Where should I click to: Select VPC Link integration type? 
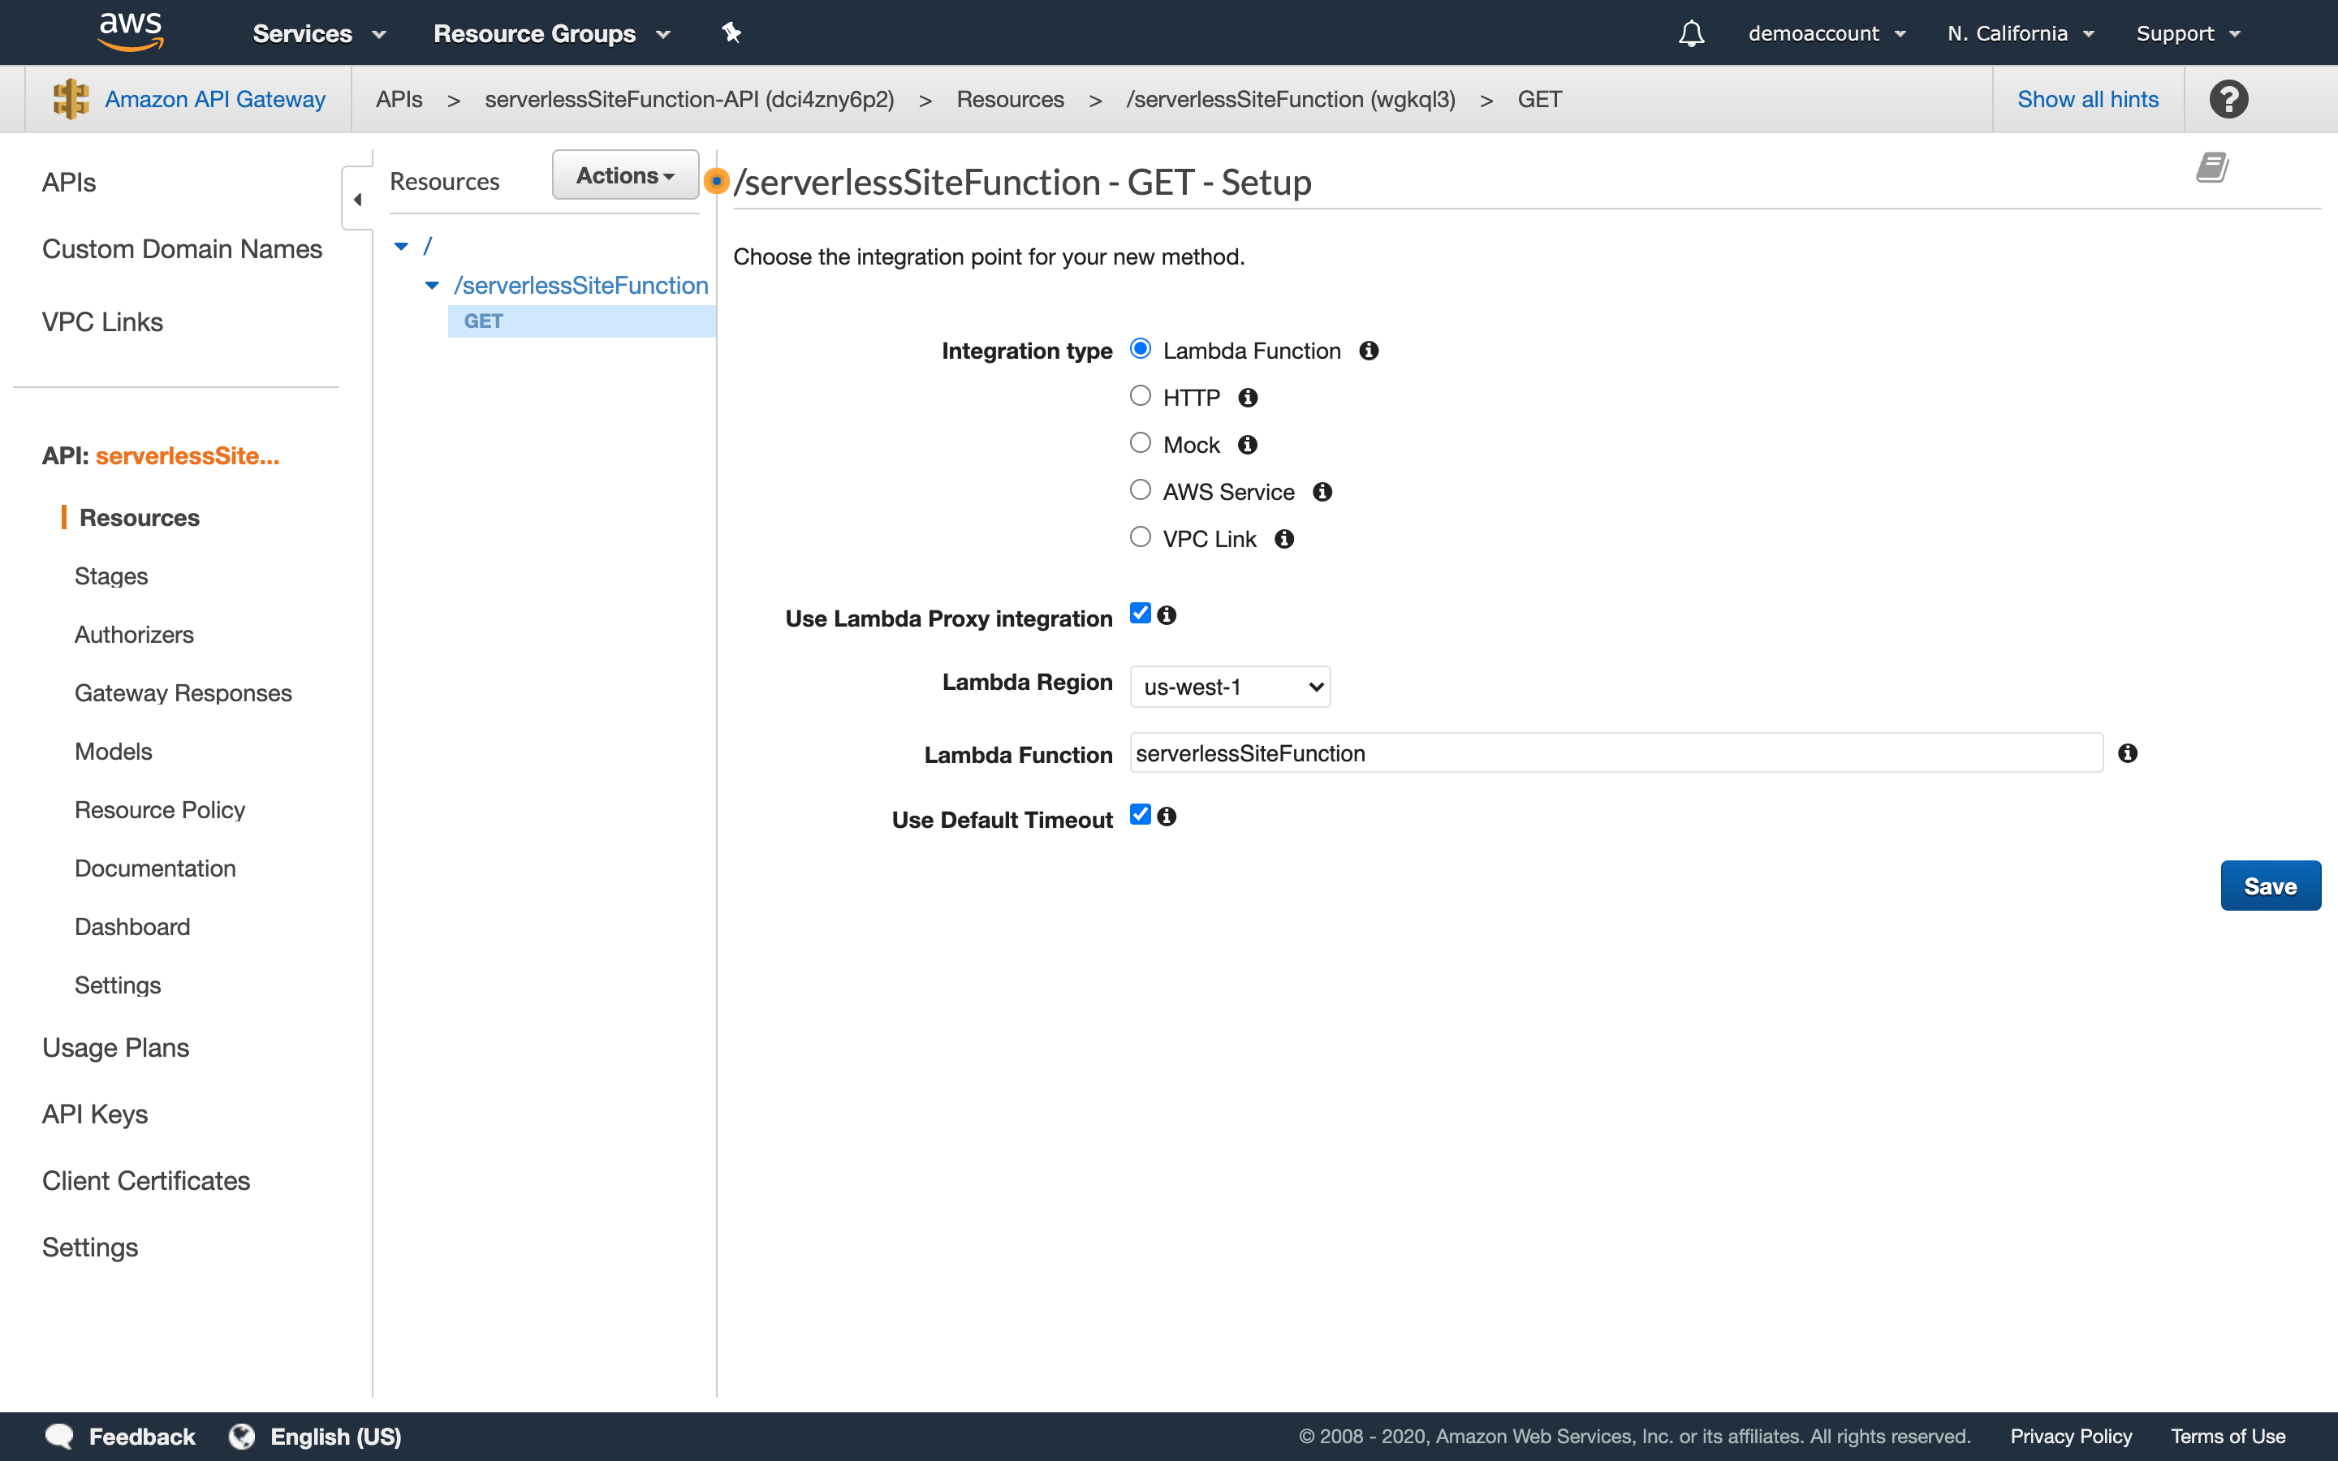point(1140,537)
